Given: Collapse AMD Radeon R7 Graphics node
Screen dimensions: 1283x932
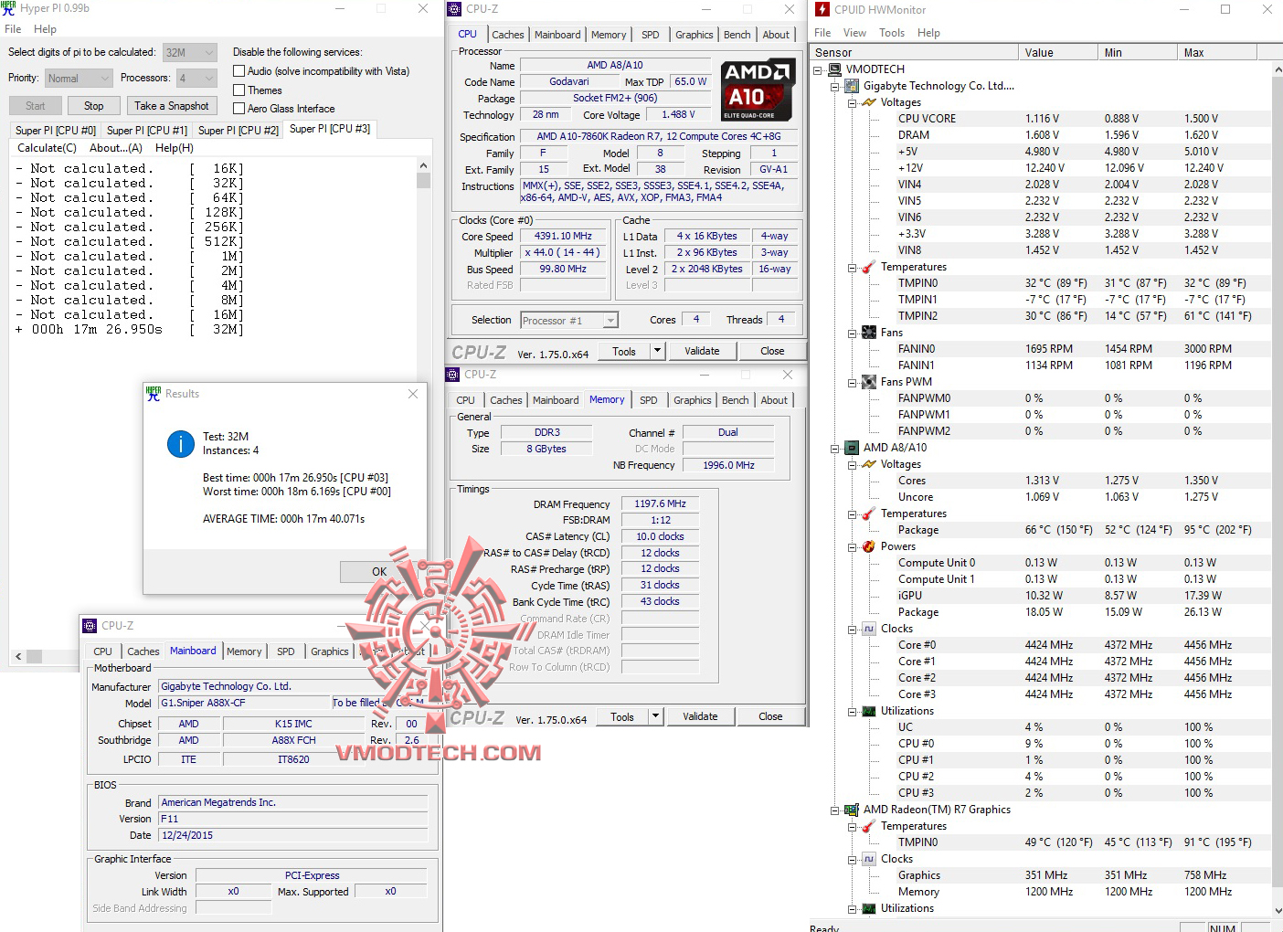Looking at the screenshot, I should click(x=834, y=810).
